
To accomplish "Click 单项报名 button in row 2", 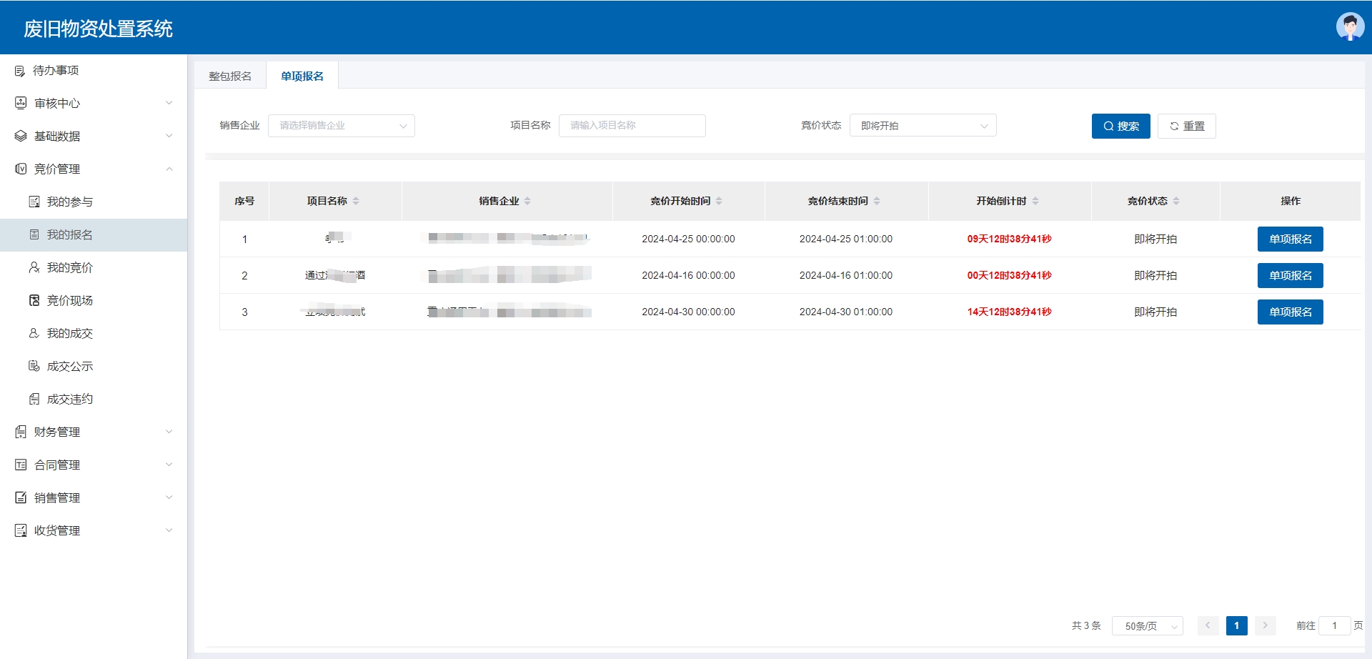I will click(1290, 275).
